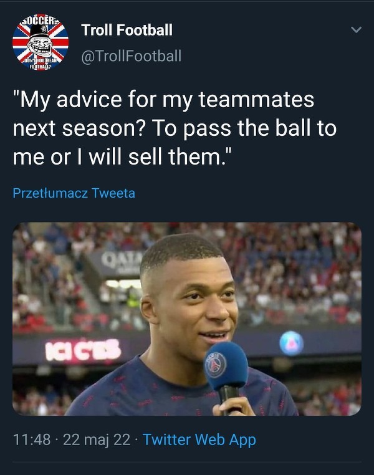This screenshot has width=374, height=475.
Task: Open the attached stadium interview photo
Action: (x=187, y=319)
